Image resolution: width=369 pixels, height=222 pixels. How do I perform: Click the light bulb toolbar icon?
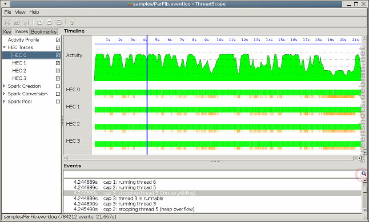pyautogui.click(x=72, y=22)
